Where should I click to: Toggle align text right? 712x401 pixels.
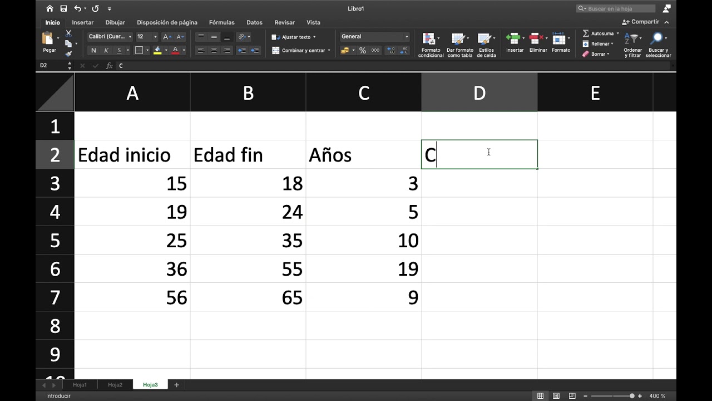tap(226, 50)
